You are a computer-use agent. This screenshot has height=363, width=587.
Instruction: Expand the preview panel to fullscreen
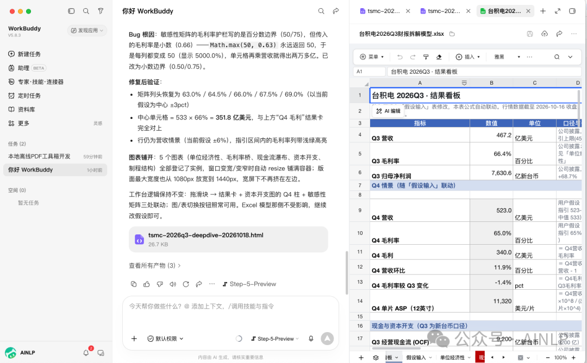[x=558, y=11]
